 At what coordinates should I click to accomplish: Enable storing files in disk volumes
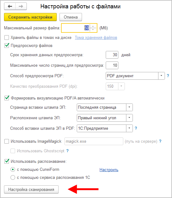[x=6, y=37]
